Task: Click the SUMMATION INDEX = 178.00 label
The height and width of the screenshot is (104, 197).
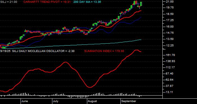Action: tap(104, 51)
